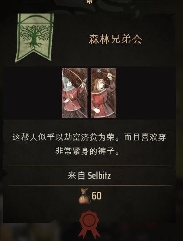Viewport: 183px width, 241px height.
Task: Click the green tree faction banner
Action: pyautogui.click(x=35, y=37)
